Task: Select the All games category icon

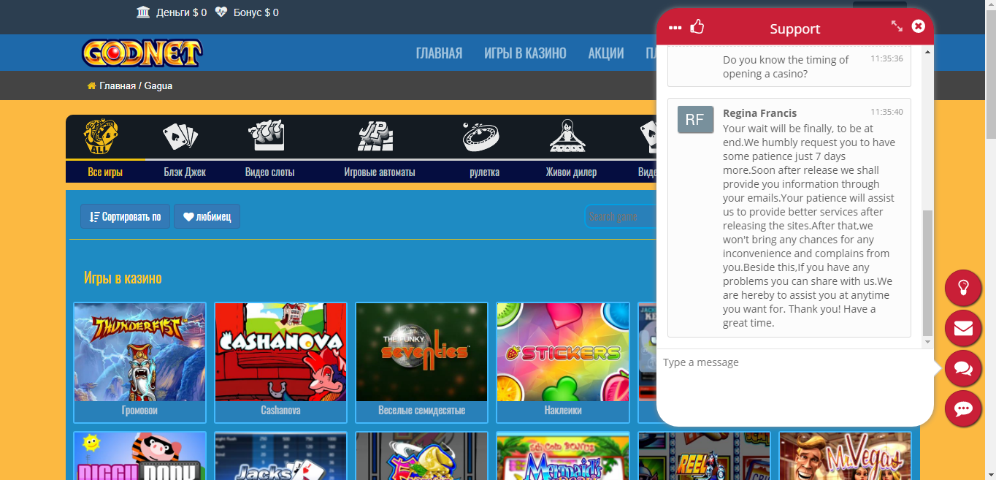Action: tap(101, 136)
